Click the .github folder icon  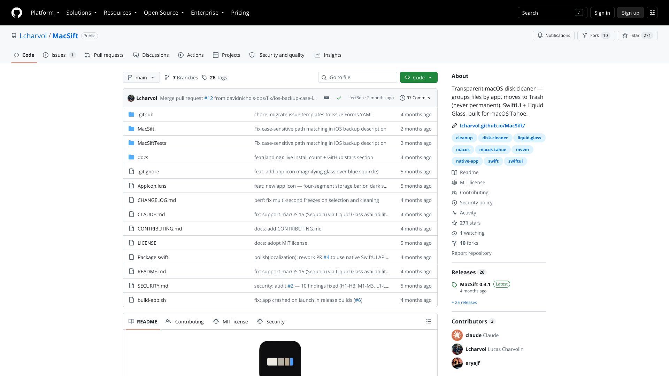[x=131, y=114]
